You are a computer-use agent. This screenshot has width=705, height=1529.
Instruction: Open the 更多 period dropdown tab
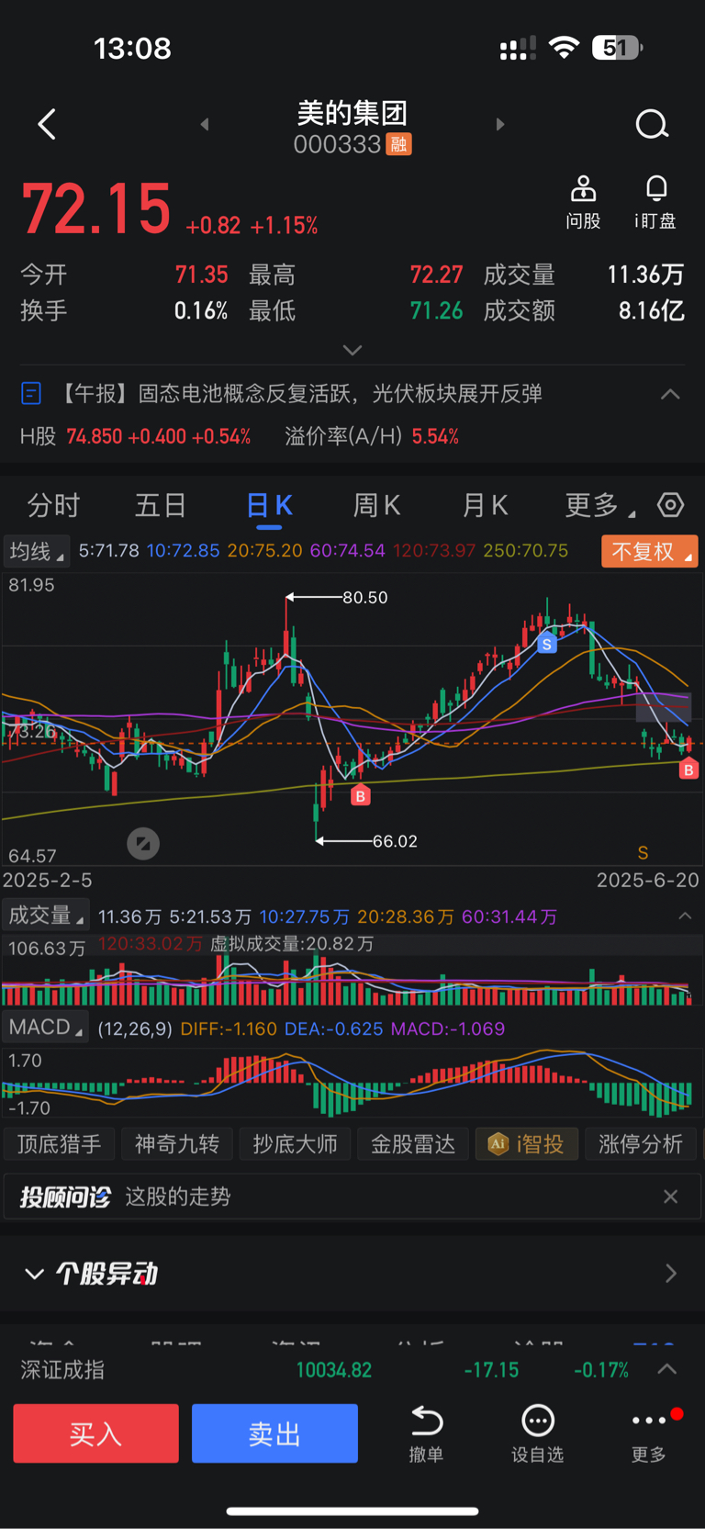click(x=600, y=505)
